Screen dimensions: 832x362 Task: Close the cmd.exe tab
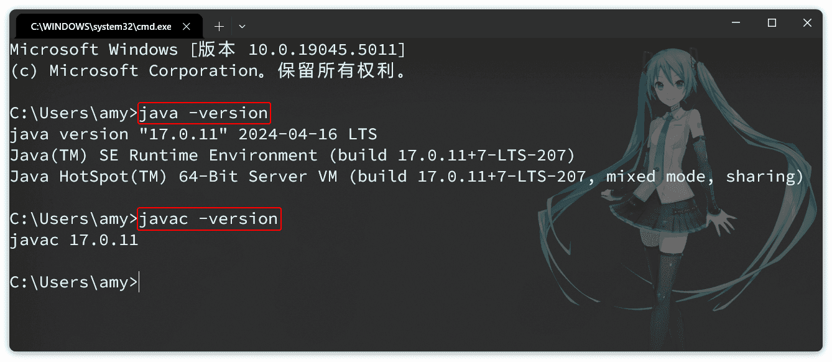click(x=186, y=27)
